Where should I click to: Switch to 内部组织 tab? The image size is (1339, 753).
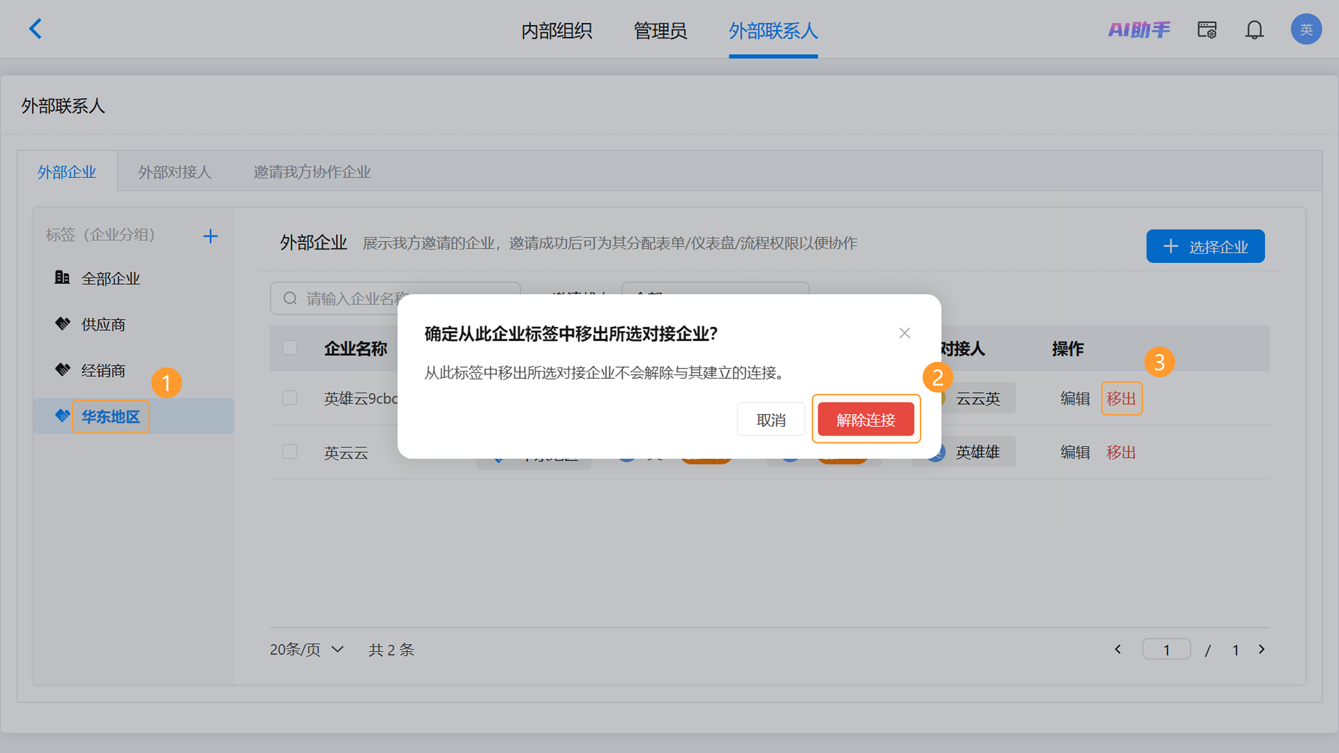(557, 31)
